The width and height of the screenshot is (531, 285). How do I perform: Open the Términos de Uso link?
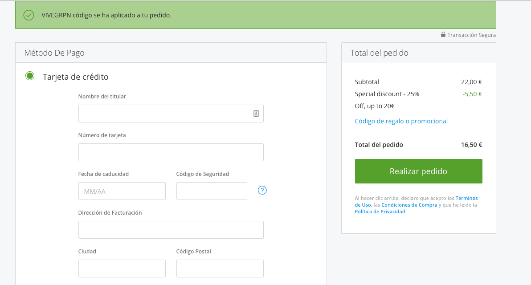coord(466,198)
